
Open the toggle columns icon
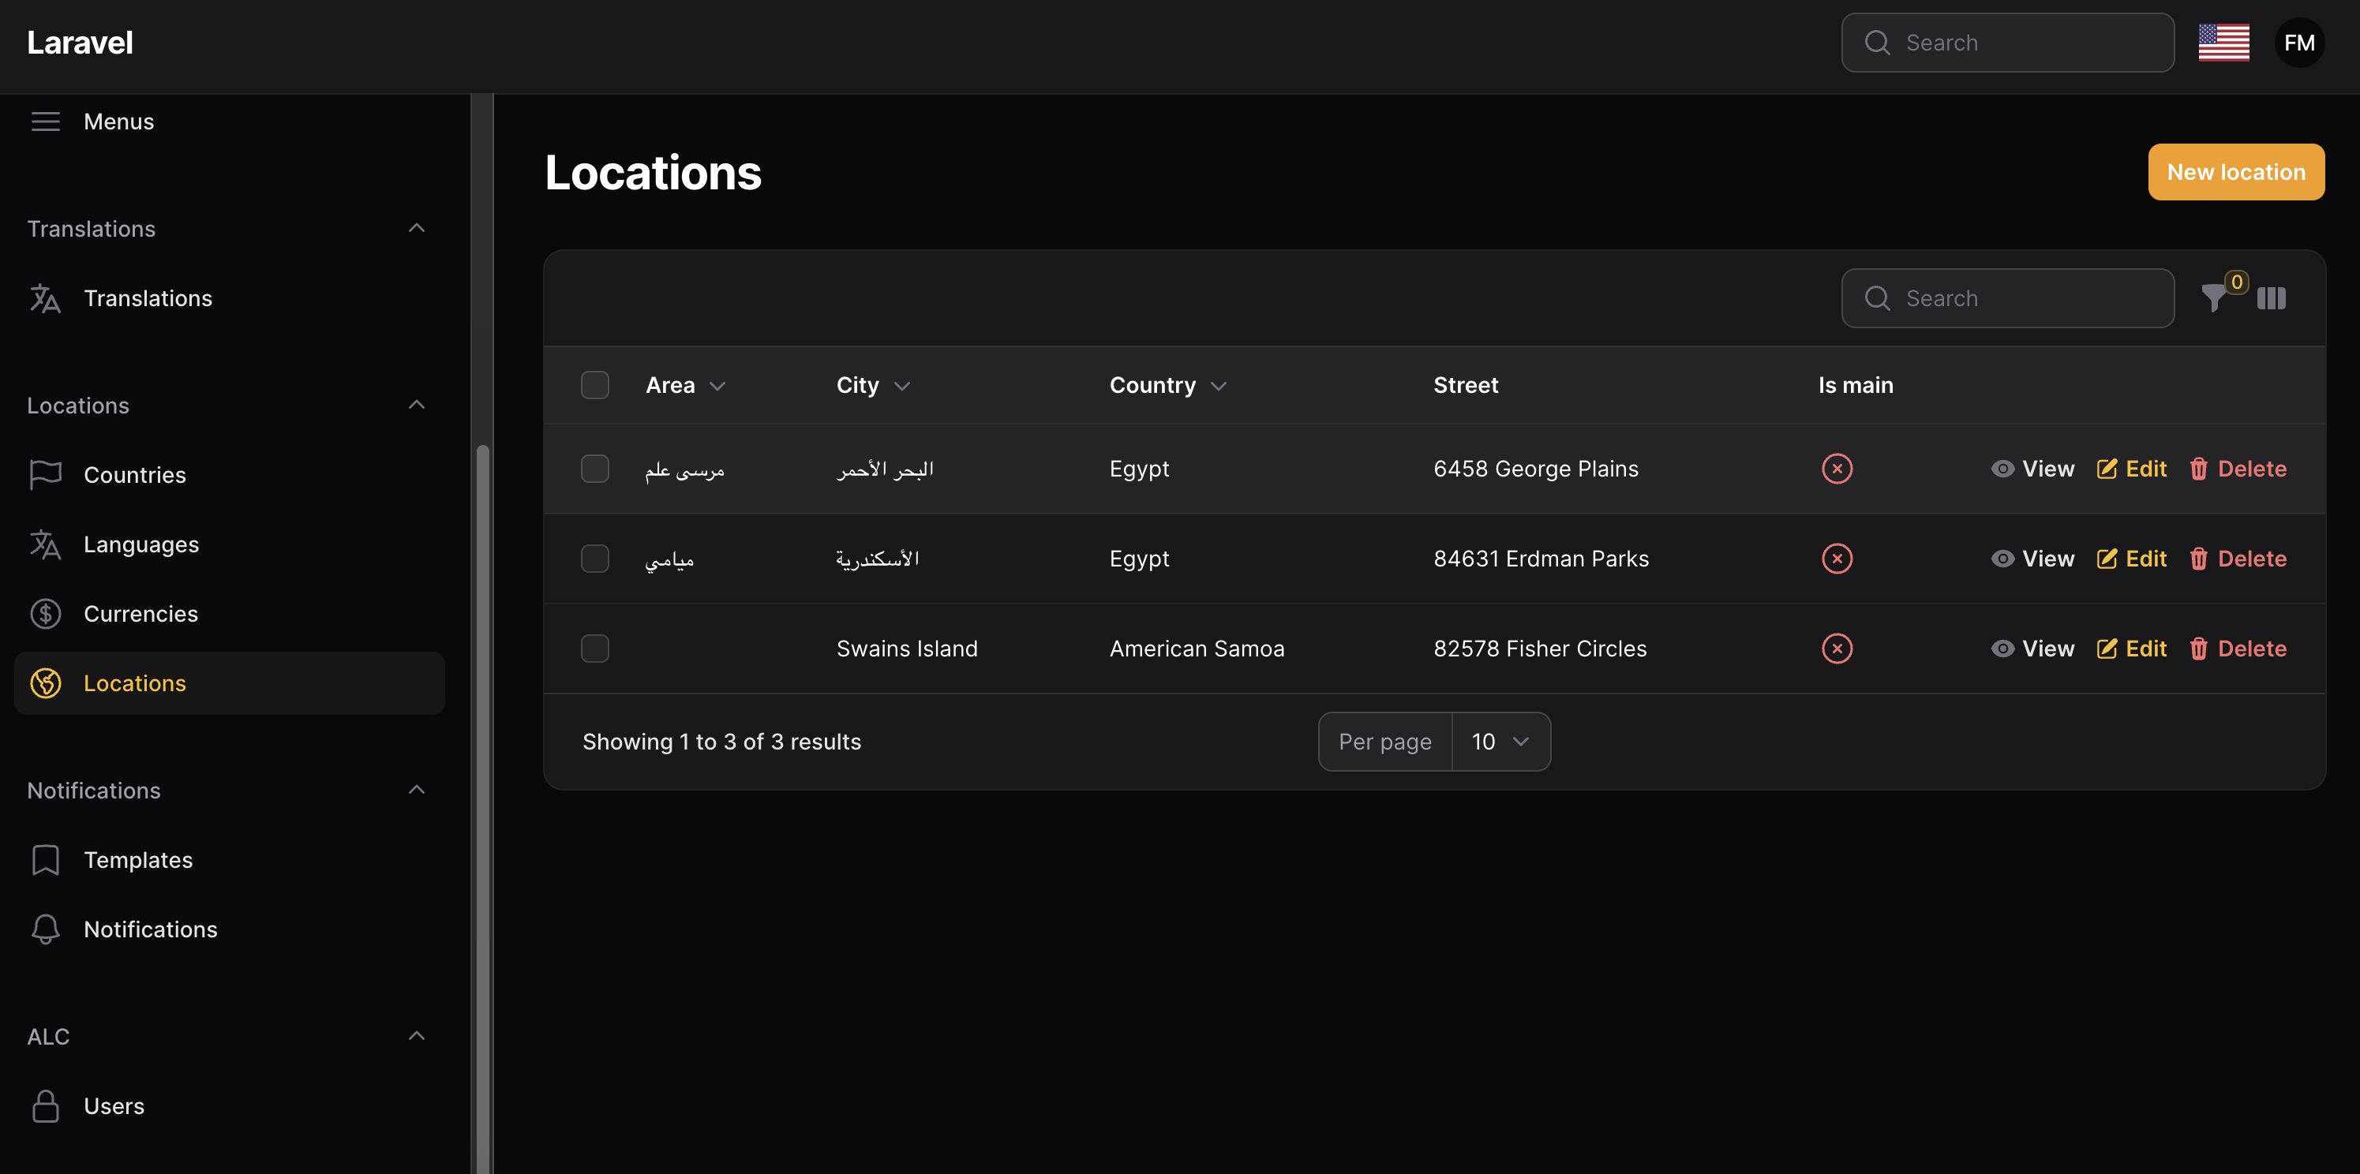[x=2271, y=298]
